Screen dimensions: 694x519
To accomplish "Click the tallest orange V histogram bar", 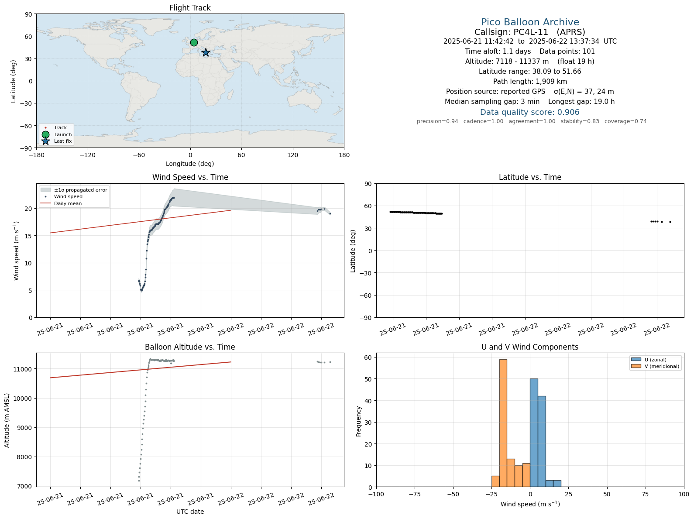I will (x=503, y=423).
